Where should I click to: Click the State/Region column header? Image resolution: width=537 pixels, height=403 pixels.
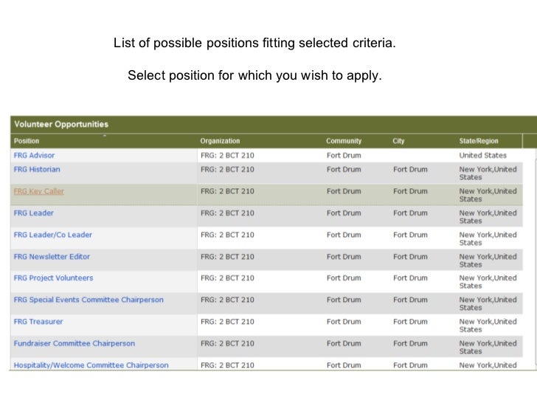pos(479,141)
